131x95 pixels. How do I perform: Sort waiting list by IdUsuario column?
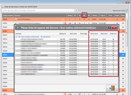(63, 34)
